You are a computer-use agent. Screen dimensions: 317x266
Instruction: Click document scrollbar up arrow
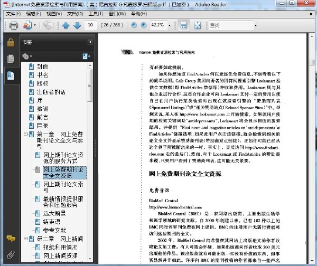click(x=312, y=36)
